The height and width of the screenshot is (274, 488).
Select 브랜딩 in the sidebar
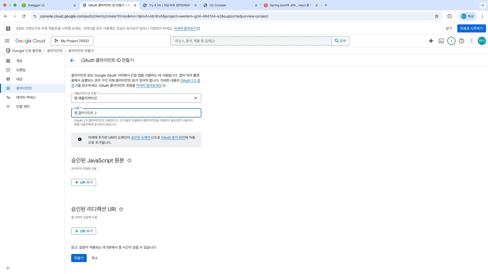pyautogui.click(x=21, y=70)
